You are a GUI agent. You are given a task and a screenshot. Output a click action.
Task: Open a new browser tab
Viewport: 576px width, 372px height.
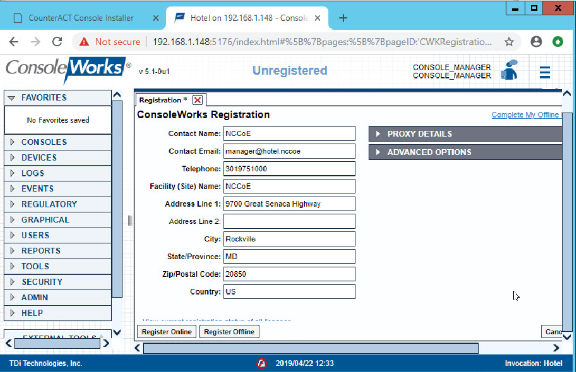343,18
